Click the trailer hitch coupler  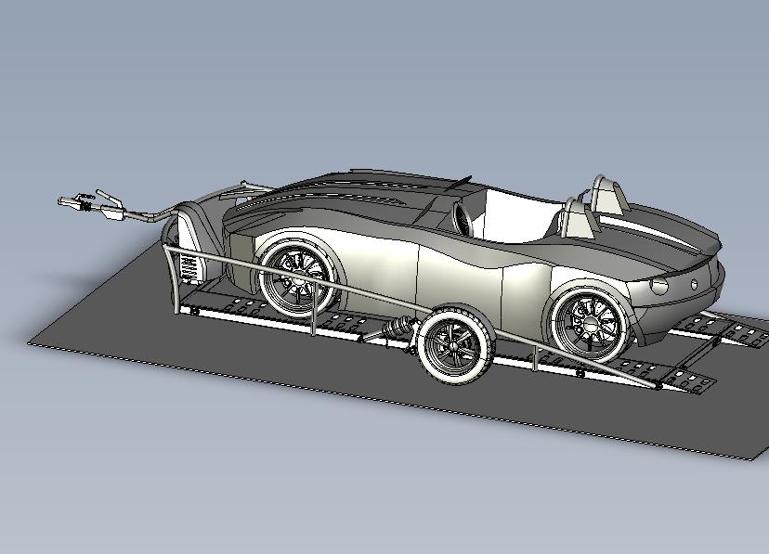(75, 202)
